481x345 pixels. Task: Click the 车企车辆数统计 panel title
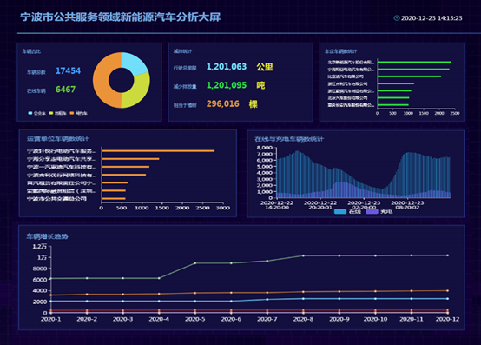(341, 51)
